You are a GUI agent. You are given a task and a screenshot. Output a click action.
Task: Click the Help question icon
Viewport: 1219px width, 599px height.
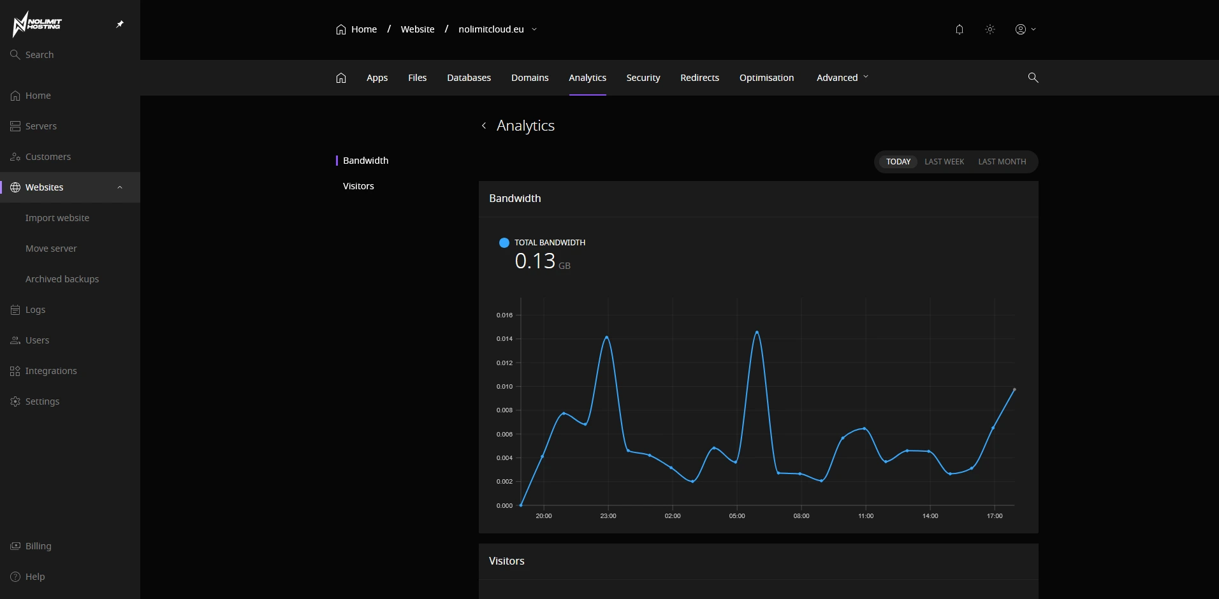15,577
